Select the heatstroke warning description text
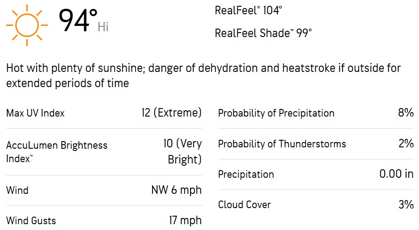The image size is (419, 230). [203, 75]
